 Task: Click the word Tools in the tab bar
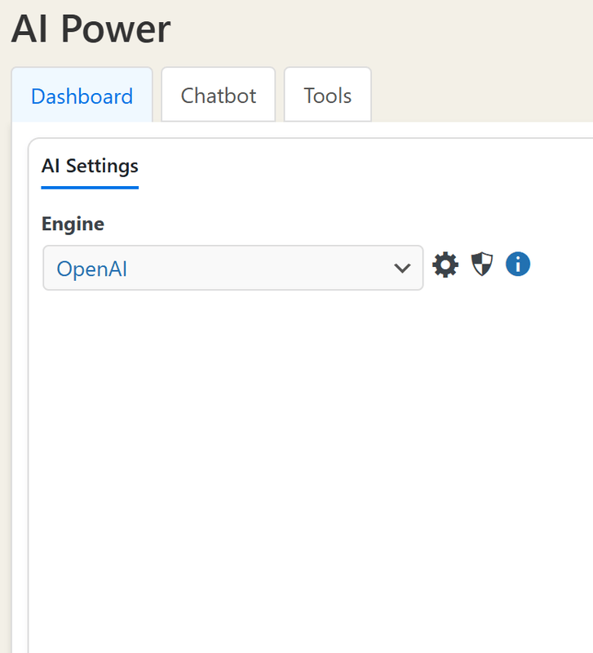tap(327, 96)
